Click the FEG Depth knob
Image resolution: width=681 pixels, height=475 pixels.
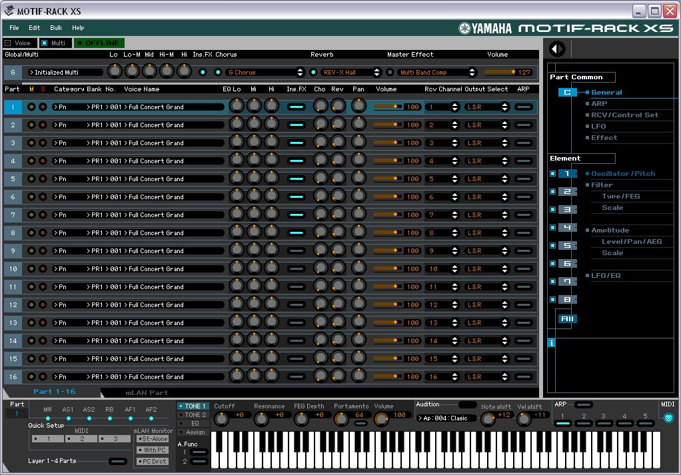coord(301,419)
